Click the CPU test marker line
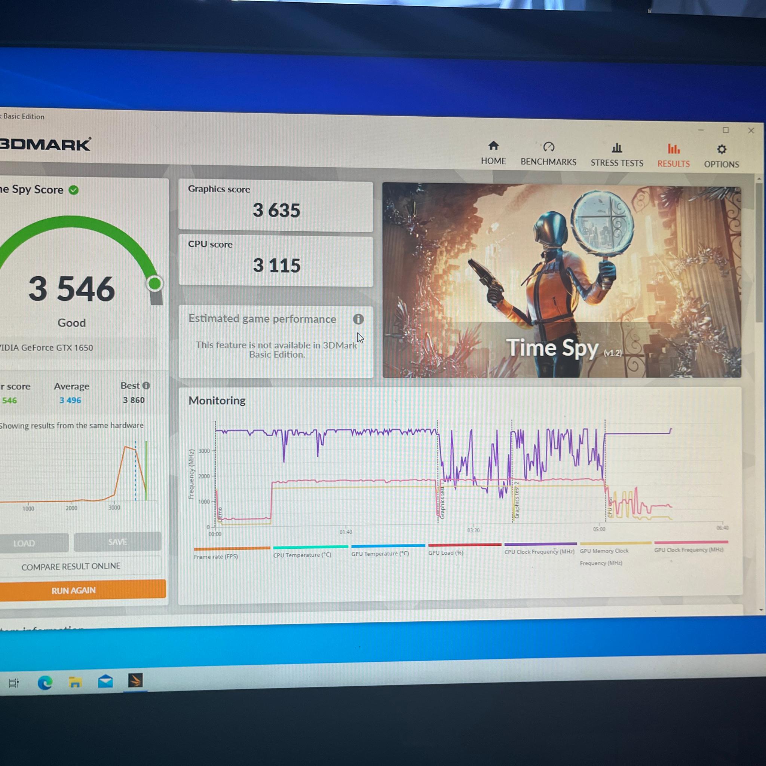This screenshot has height=766, width=766. coord(606,471)
